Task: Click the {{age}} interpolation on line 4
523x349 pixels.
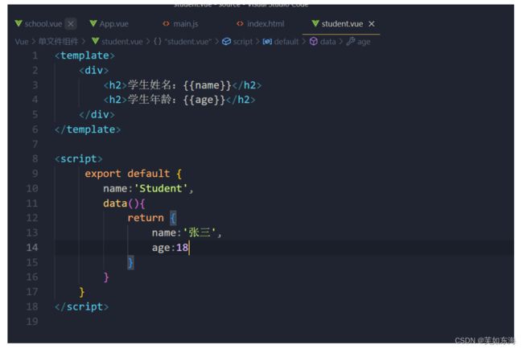Action: (204, 100)
